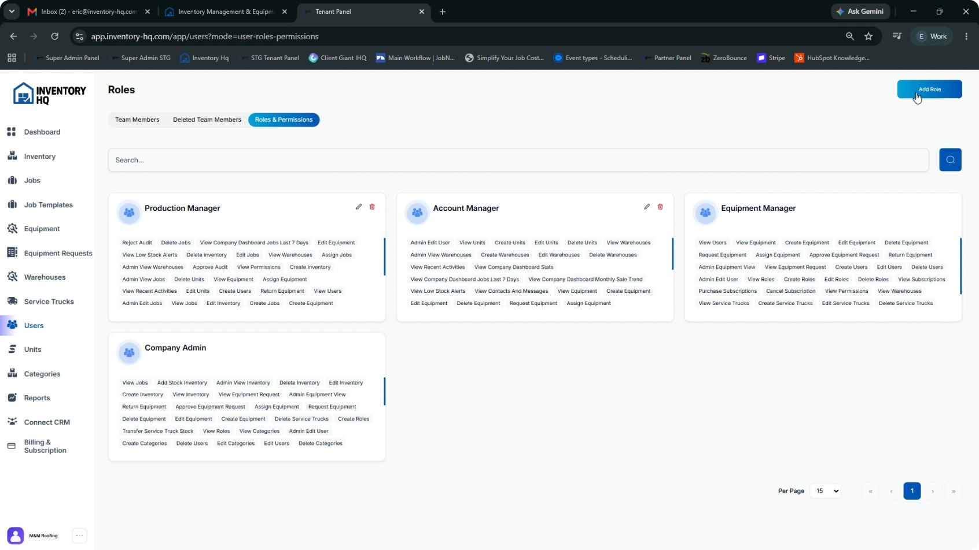Open the three-dots menu beside M&M Roofing
The width and height of the screenshot is (979, 550).
point(80,536)
